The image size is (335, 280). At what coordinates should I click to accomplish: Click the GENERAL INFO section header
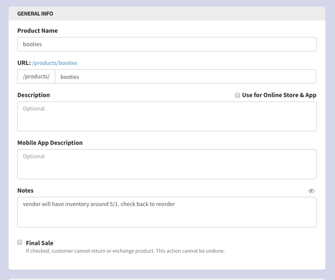click(x=167, y=13)
